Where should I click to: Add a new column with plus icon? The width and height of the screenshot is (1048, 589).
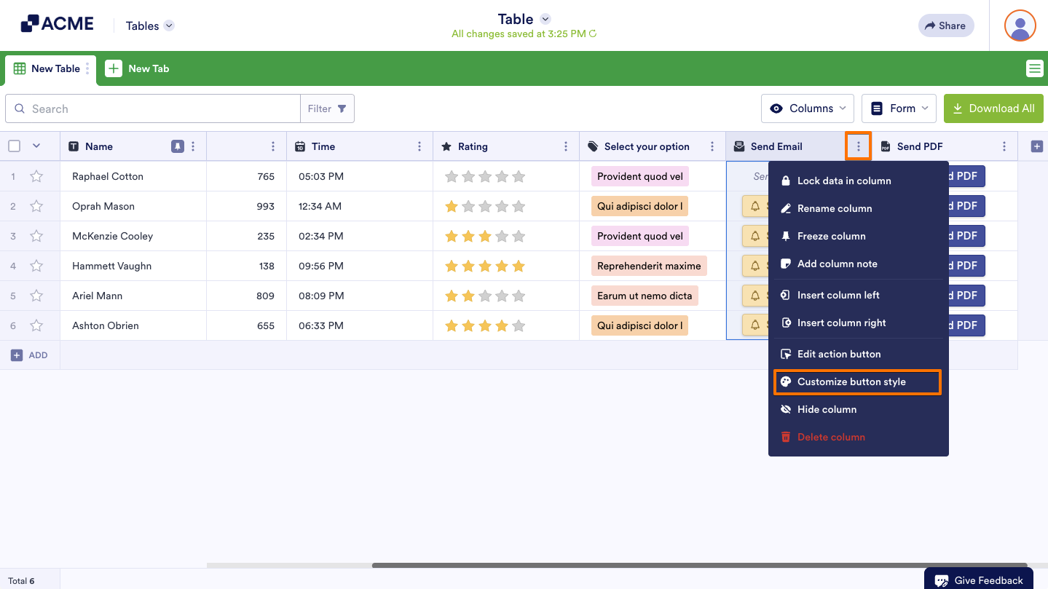click(x=1037, y=146)
